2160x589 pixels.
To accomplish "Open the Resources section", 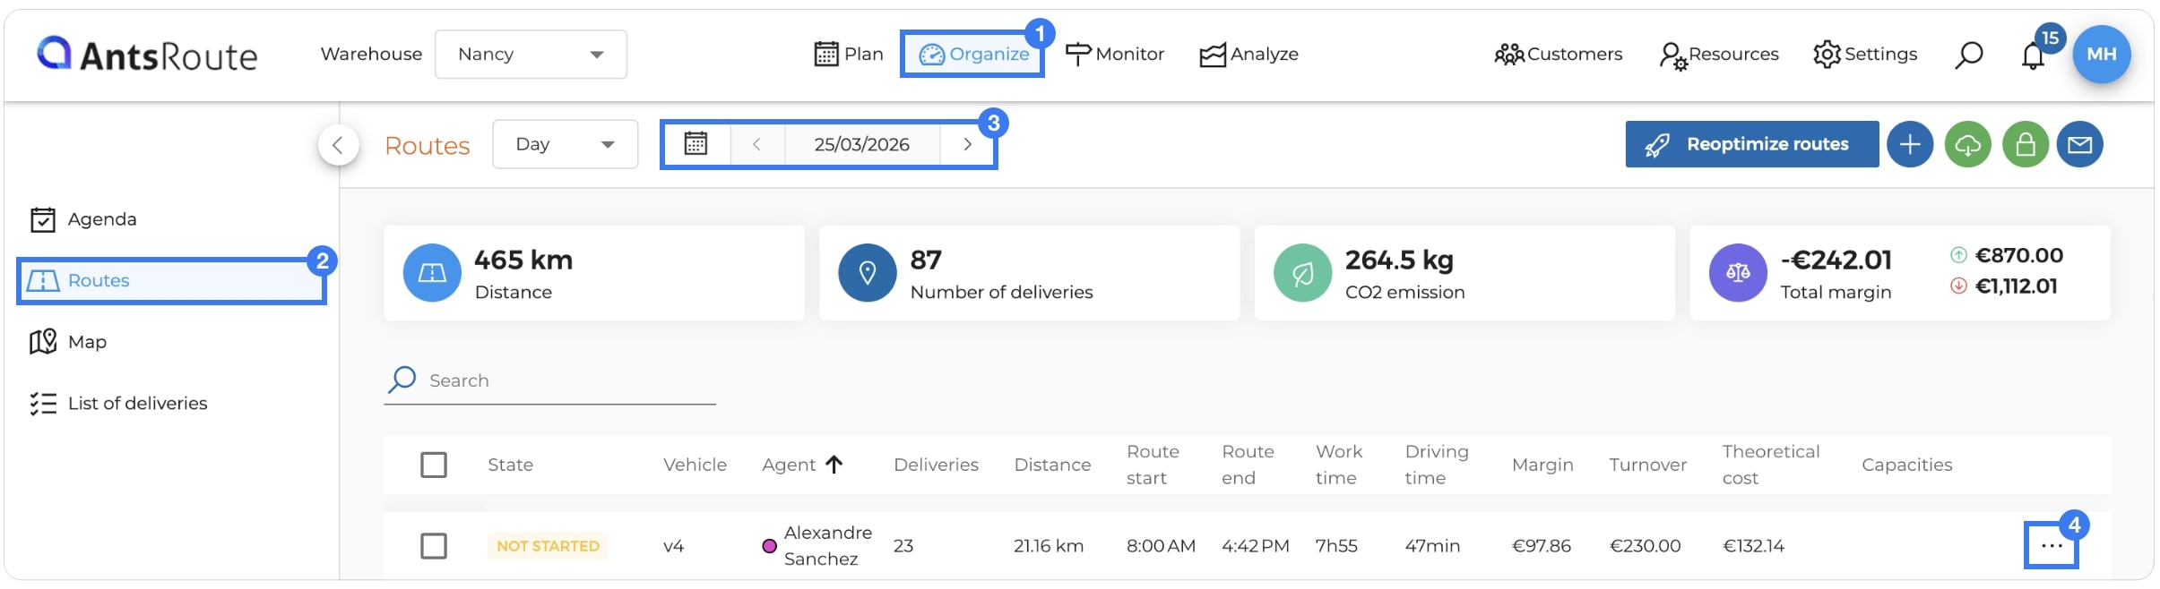I will (x=1719, y=55).
